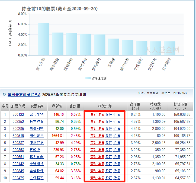The height and width of the screenshot is (183, 196).
Task: Open 变动详情 for 五粮液 row
Action: (97, 150)
